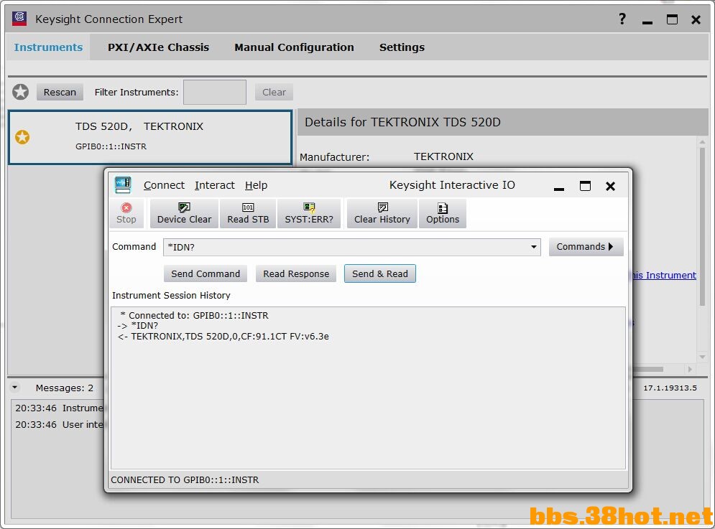Image resolution: width=715 pixels, height=529 pixels.
Task: Open the Help menu in Interactive IO
Action: (x=257, y=185)
